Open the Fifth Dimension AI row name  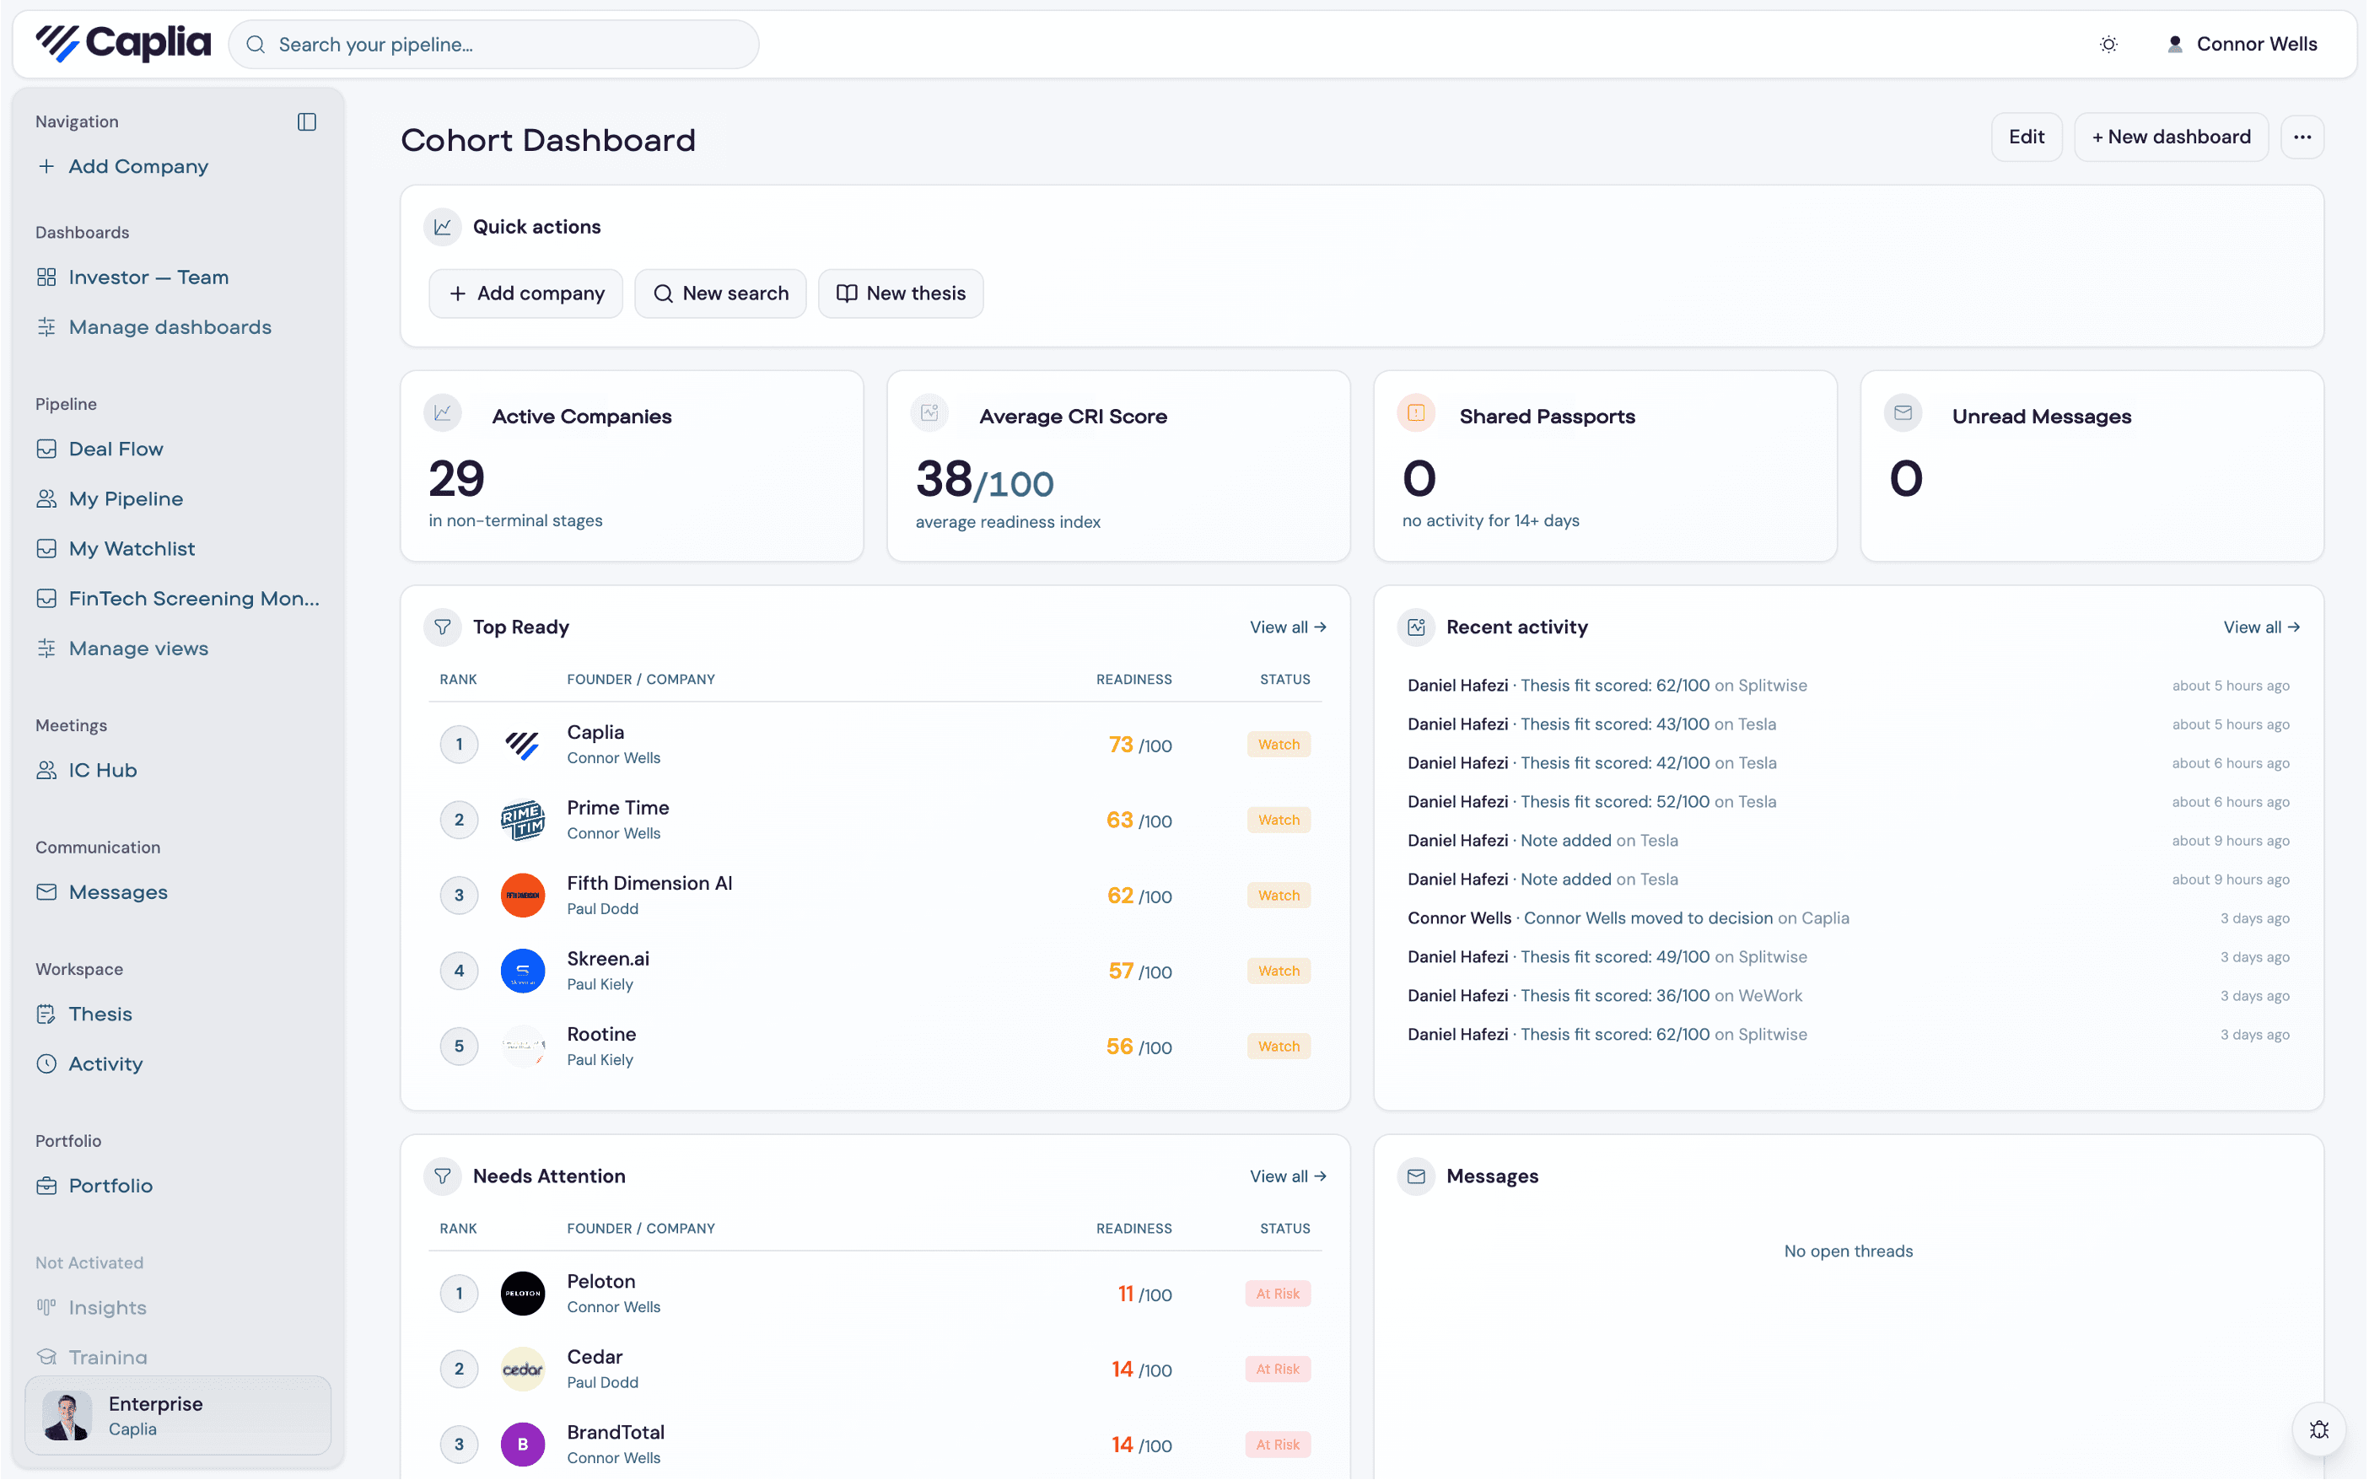tap(649, 883)
